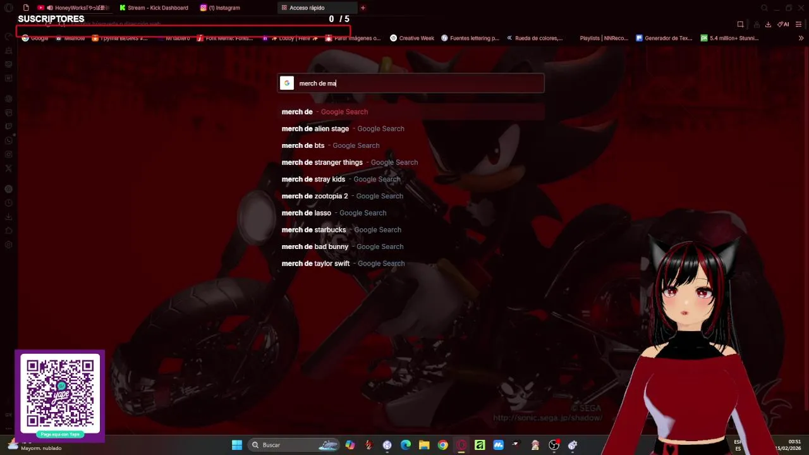Select 'merch de starbucks' suggestion
809x455 pixels.
coord(411,229)
